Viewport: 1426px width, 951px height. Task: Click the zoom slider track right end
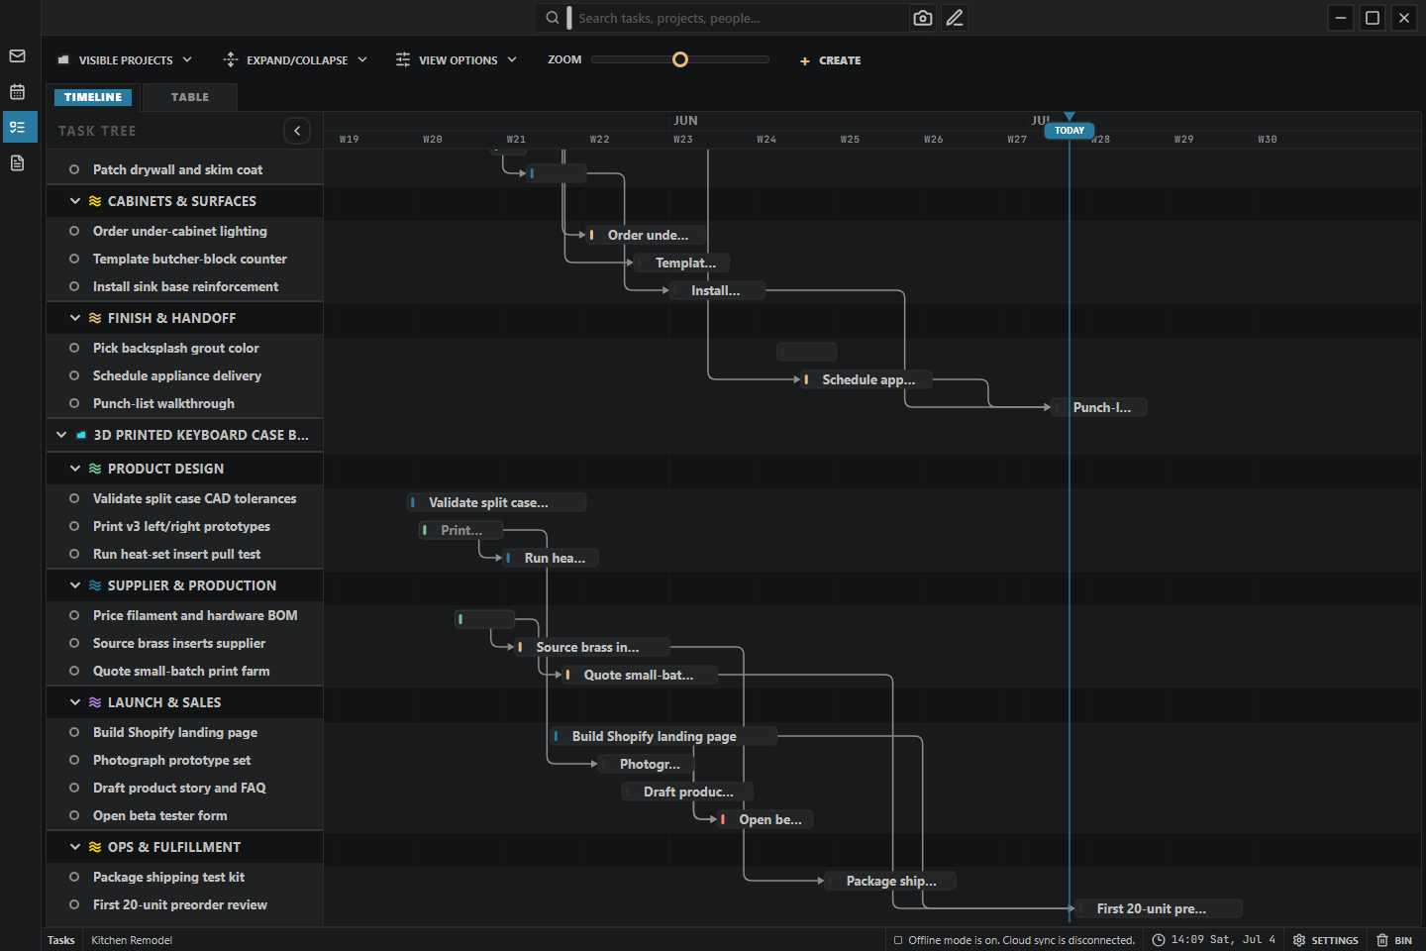pos(765,59)
